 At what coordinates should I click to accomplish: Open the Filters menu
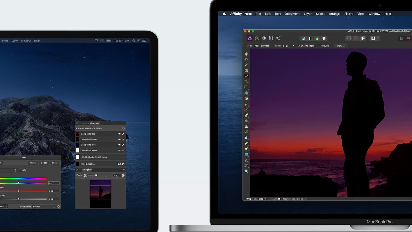click(x=349, y=14)
